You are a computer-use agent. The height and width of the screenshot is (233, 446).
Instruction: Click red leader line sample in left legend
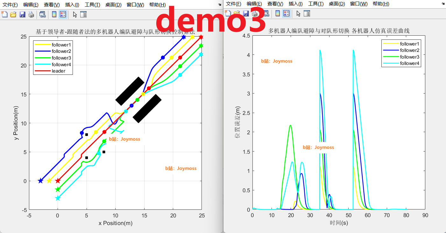42,71
